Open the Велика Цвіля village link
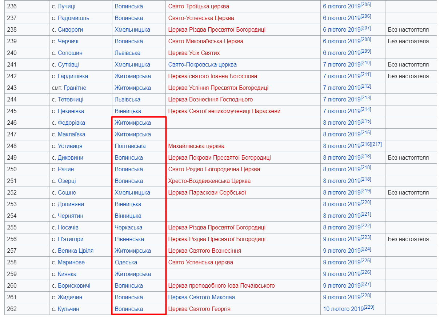The image size is (444, 320). click(x=75, y=251)
